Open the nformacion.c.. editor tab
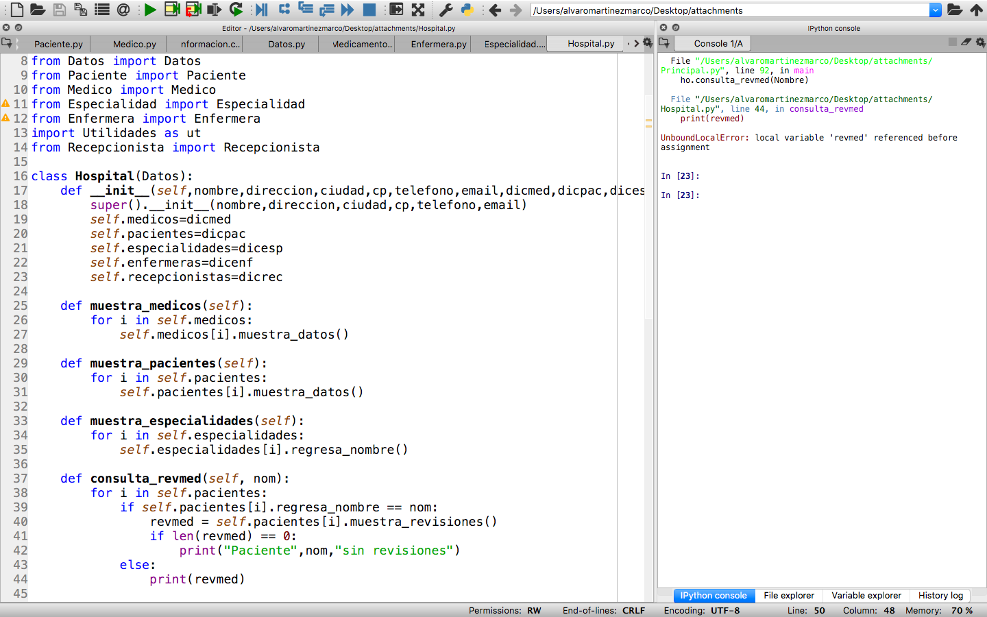The height and width of the screenshot is (617, 987). (x=210, y=44)
